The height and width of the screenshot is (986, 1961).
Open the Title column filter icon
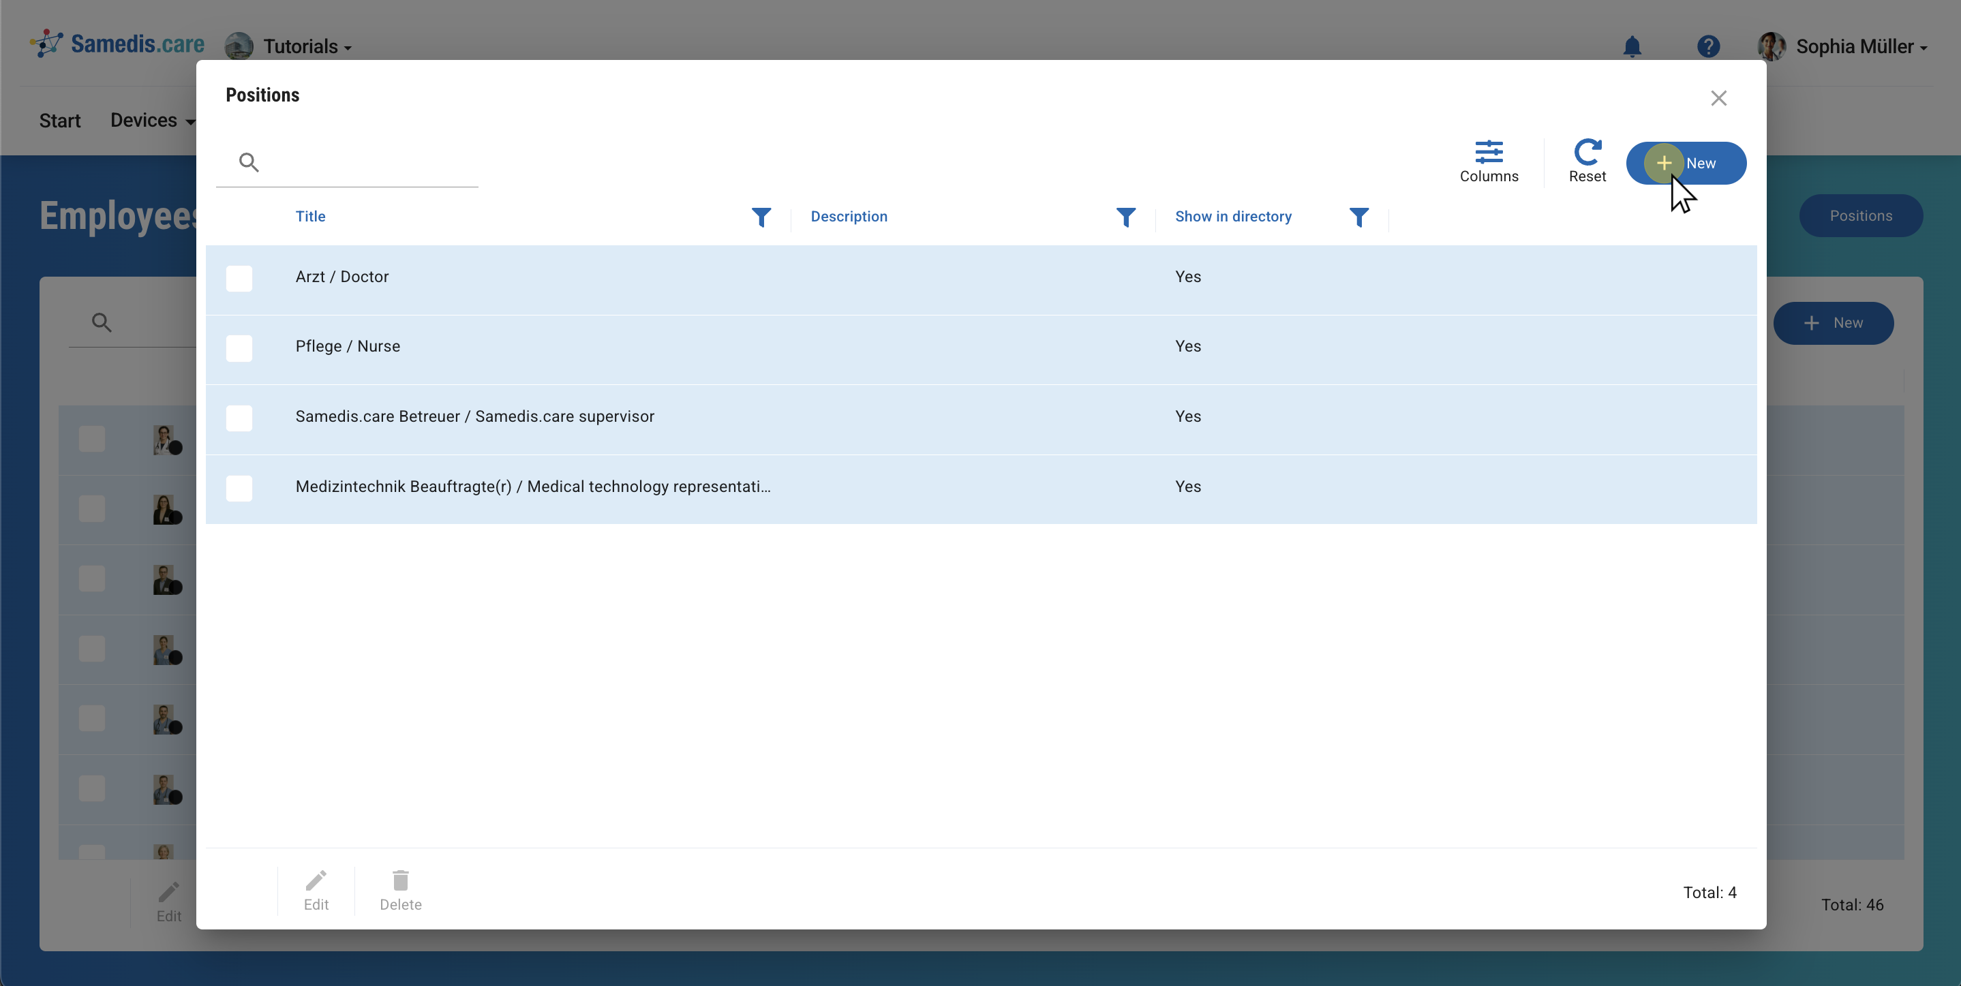(761, 217)
